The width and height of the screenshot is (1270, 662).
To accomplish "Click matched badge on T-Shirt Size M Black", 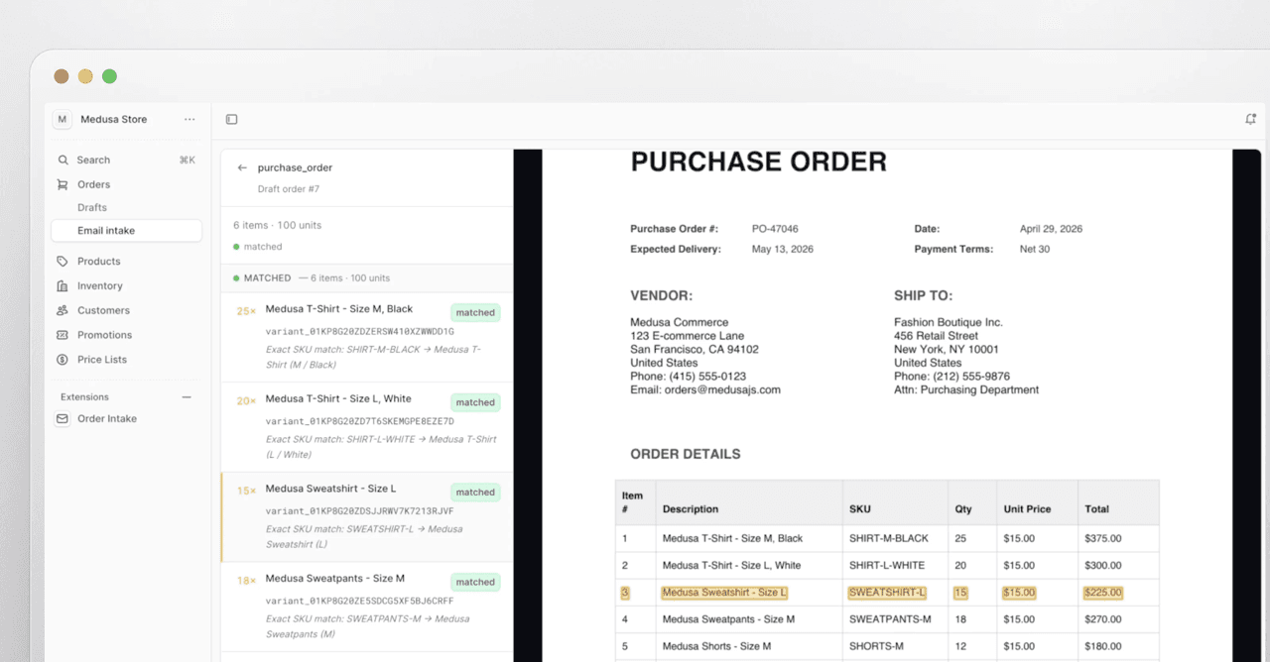I will [475, 312].
